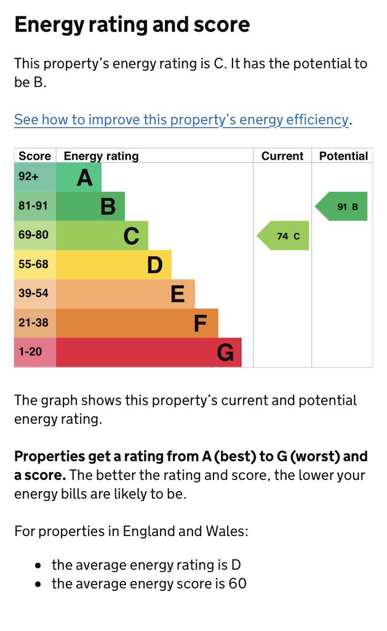This screenshot has height=631, width=387.
Task: Click the 55-68 score cell
Action: coord(35,265)
